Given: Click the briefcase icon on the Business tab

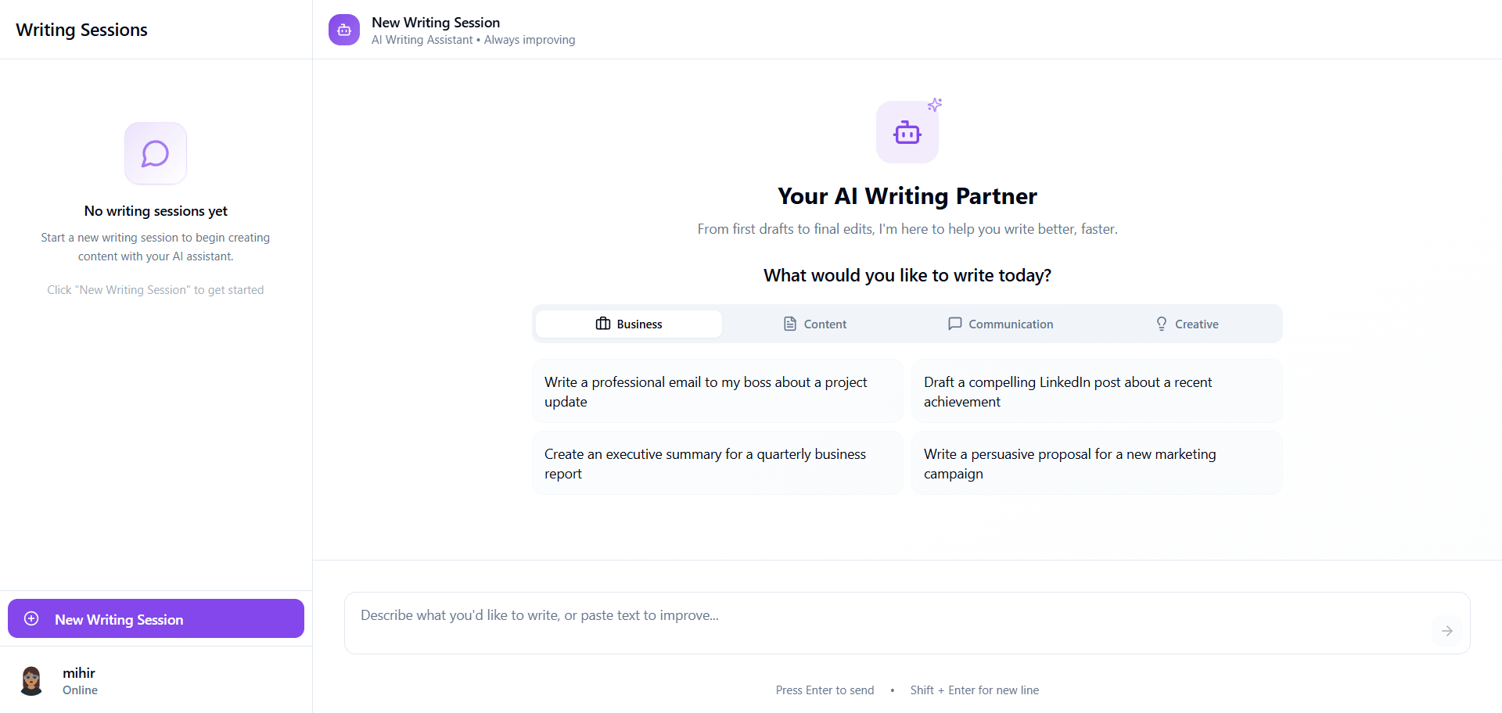Looking at the screenshot, I should tap(603, 324).
